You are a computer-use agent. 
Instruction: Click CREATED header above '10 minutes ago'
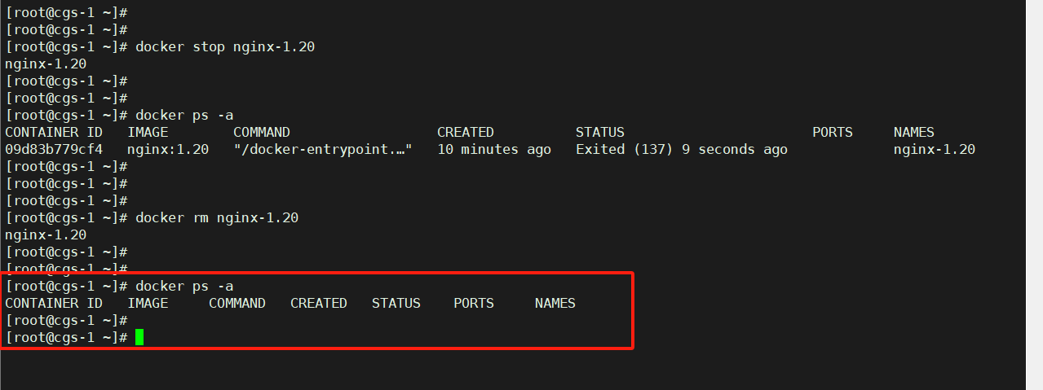click(466, 132)
